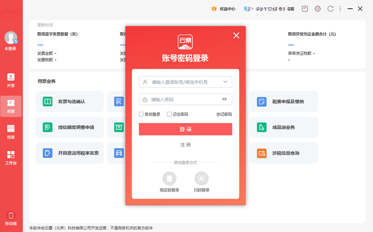Close the login dialog with X
Image resolution: width=373 pixels, height=232 pixels.
pos(236,35)
